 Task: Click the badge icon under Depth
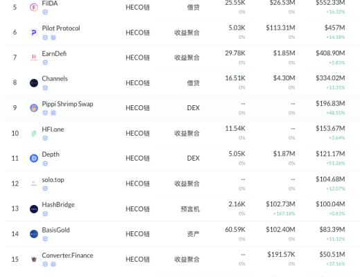45,163
